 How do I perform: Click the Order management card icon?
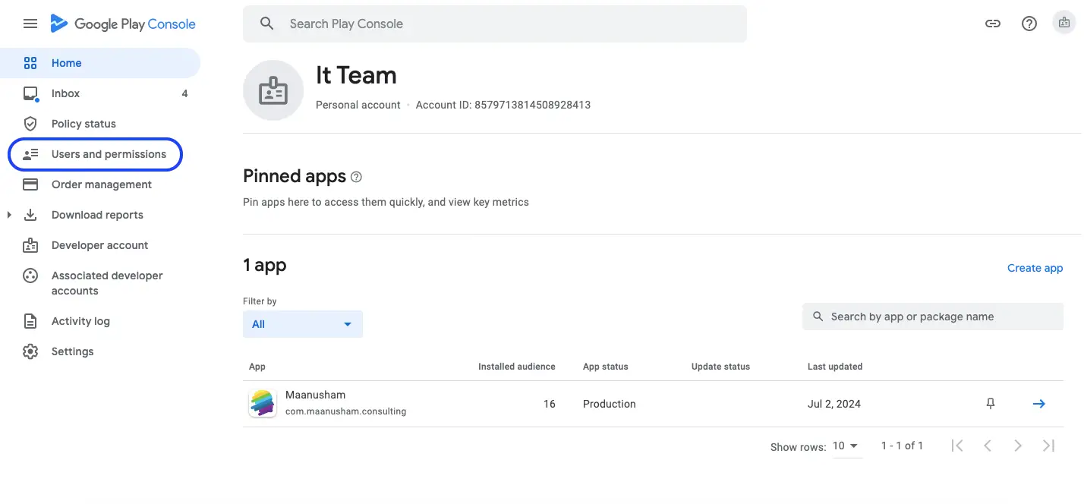click(30, 184)
